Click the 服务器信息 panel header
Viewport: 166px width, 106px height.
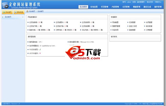coord(67,37)
